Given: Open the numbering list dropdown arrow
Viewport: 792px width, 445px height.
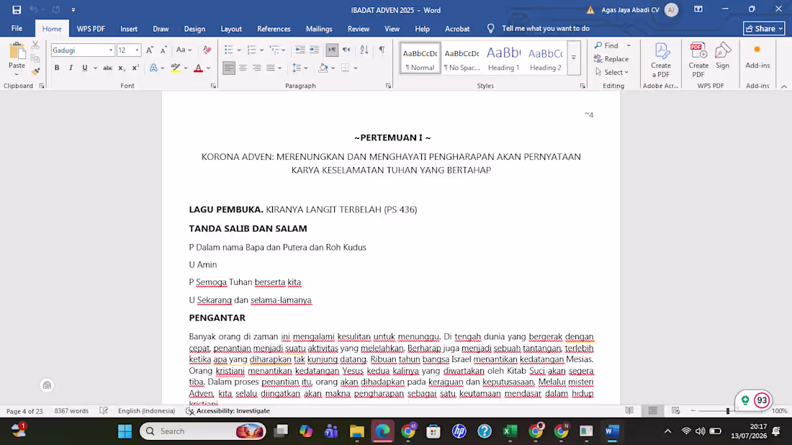Looking at the screenshot, I should click(x=261, y=50).
